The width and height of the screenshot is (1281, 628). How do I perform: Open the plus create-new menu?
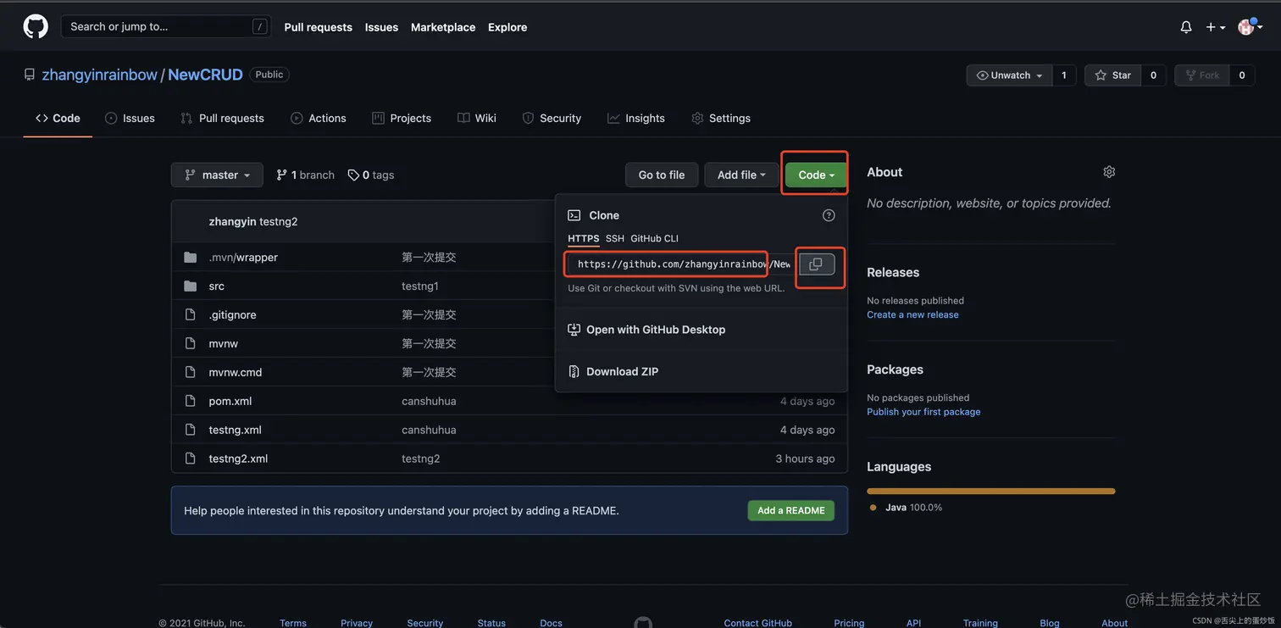[x=1216, y=27]
